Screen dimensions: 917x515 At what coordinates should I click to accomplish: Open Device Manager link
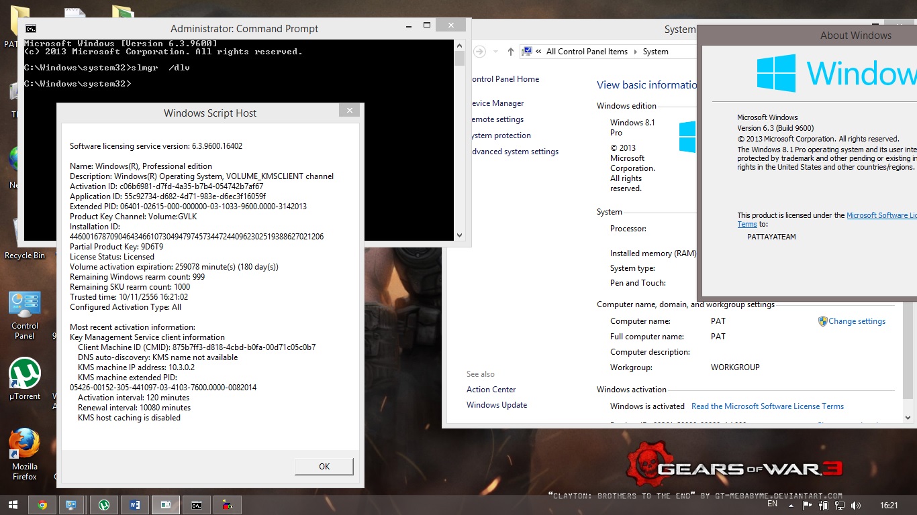click(x=496, y=103)
